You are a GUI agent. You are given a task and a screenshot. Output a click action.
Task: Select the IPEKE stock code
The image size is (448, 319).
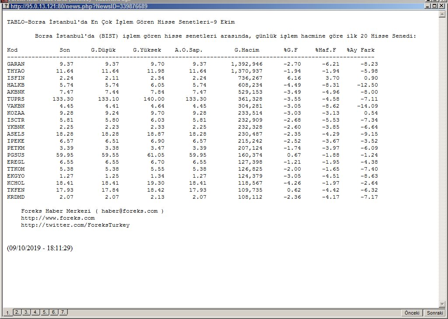[16, 141]
